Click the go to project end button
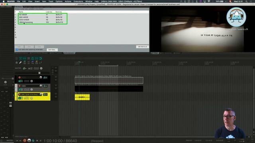 20,141
